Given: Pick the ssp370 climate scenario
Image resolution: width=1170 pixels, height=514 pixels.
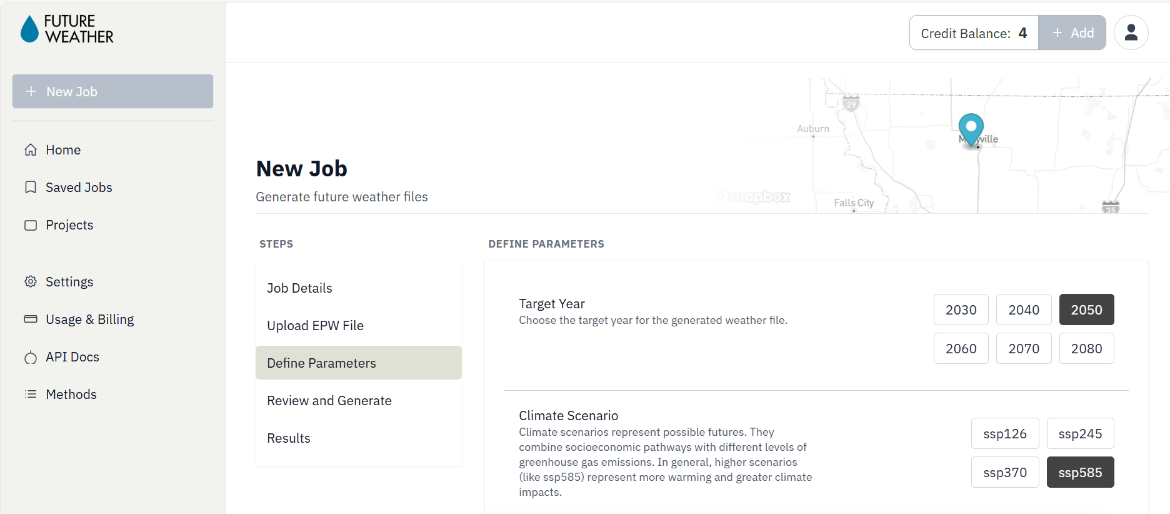Looking at the screenshot, I should click(1004, 473).
